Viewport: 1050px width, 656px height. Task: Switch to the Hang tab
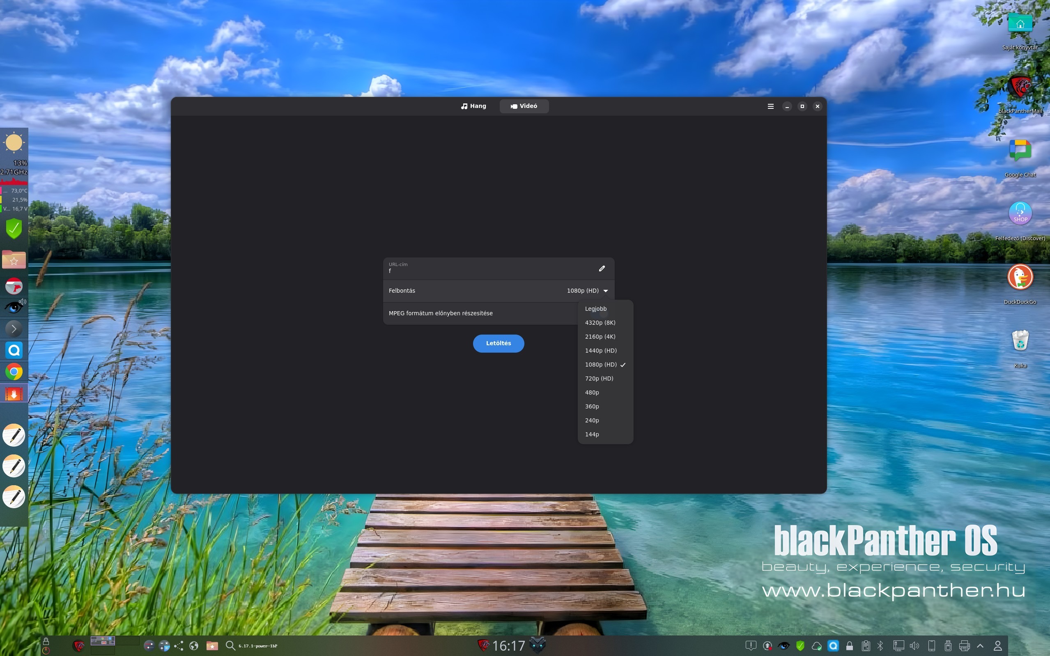[x=473, y=106]
